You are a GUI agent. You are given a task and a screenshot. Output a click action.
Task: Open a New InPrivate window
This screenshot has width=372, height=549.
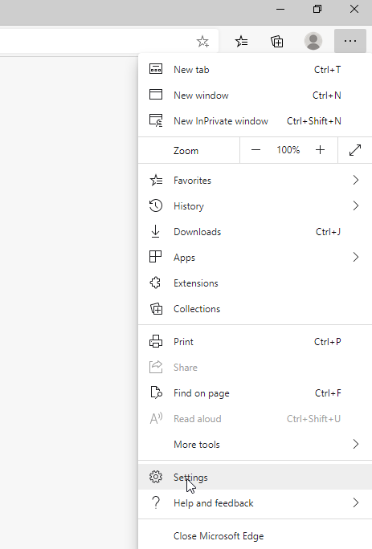pos(255,120)
